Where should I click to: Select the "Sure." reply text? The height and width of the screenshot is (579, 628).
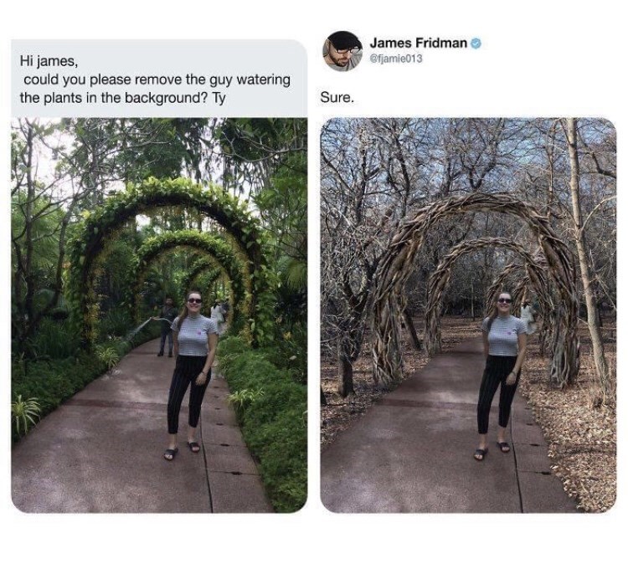coord(337,98)
